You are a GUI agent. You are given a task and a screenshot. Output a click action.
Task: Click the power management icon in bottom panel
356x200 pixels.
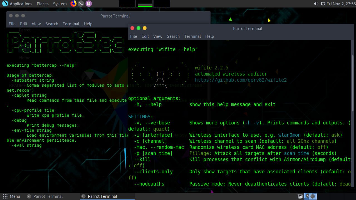(x=300, y=196)
